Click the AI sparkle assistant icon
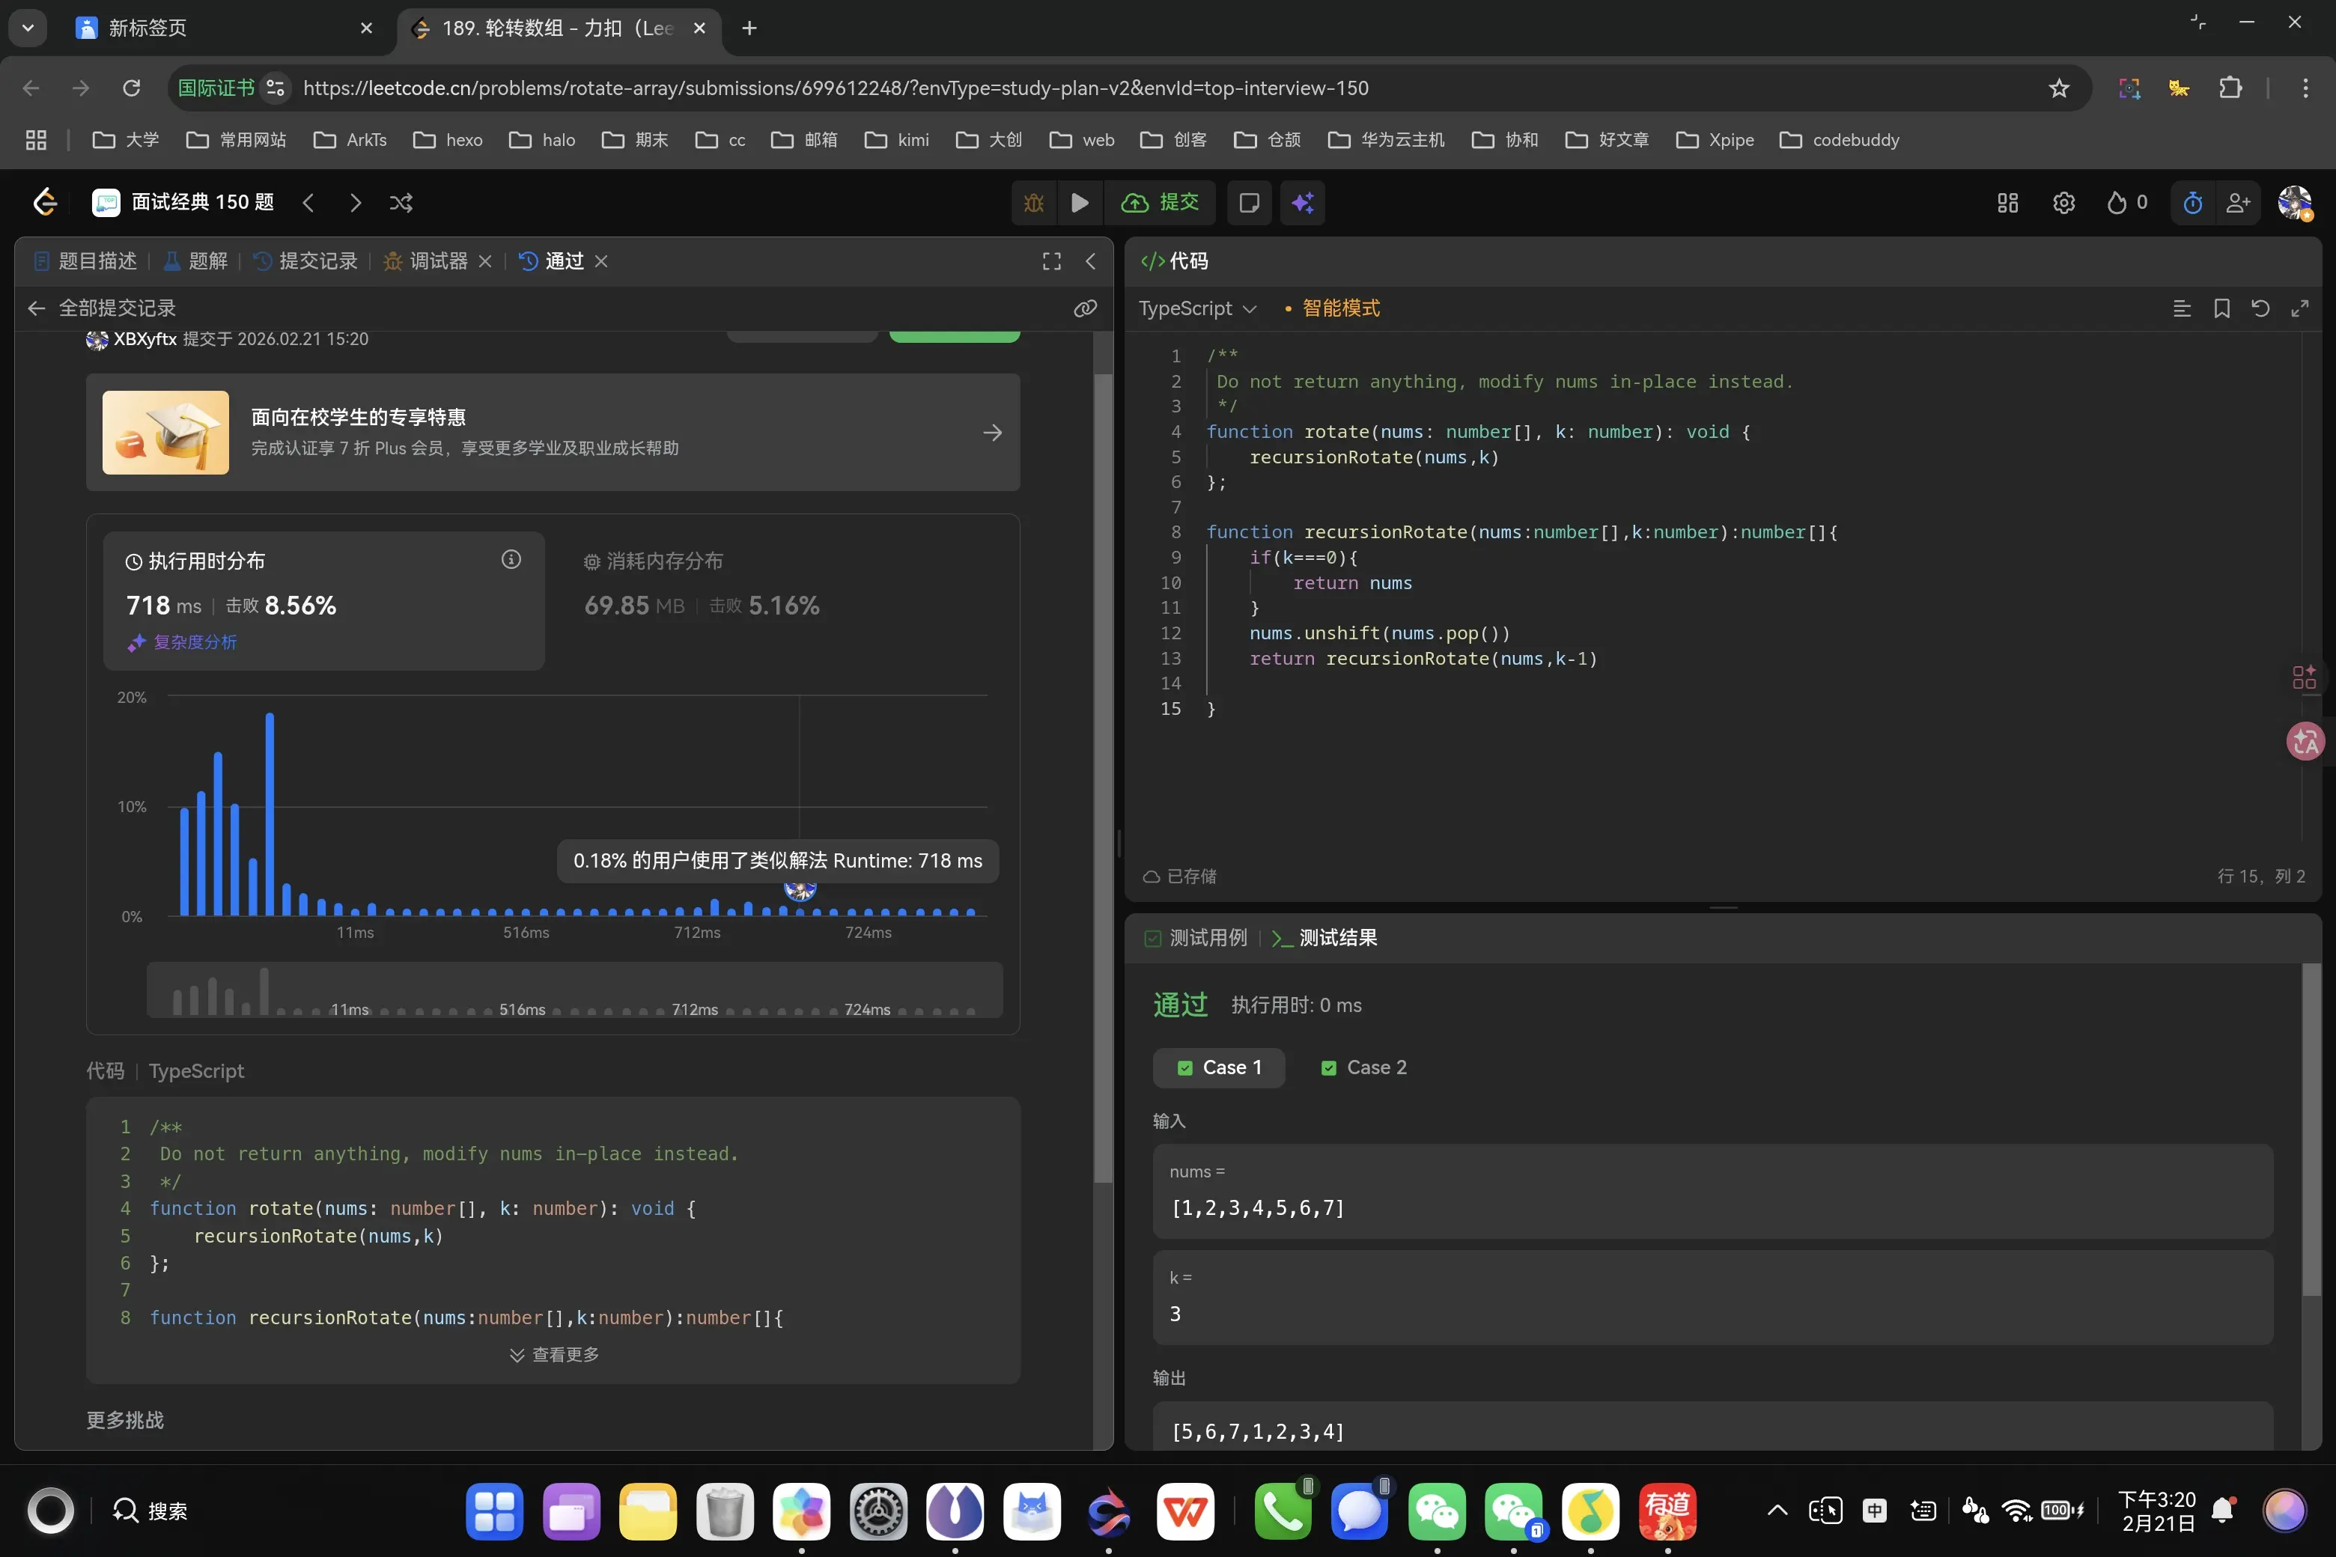Viewport: 2336px width, 1557px height. tap(1302, 203)
